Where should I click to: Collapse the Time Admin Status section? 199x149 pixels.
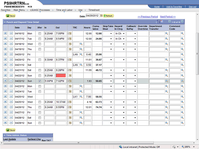pyautogui.click(x=5, y=135)
